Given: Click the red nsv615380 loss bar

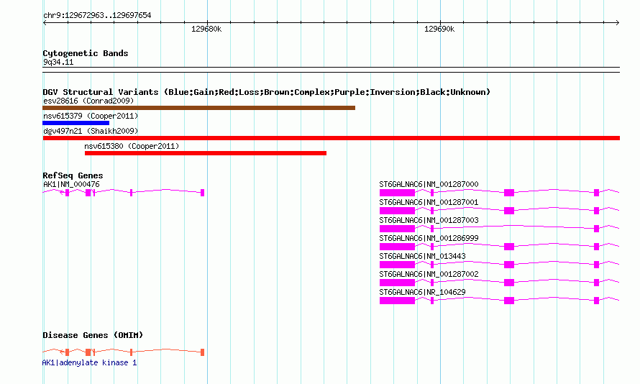Looking at the screenshot, I should coord(206,153).
